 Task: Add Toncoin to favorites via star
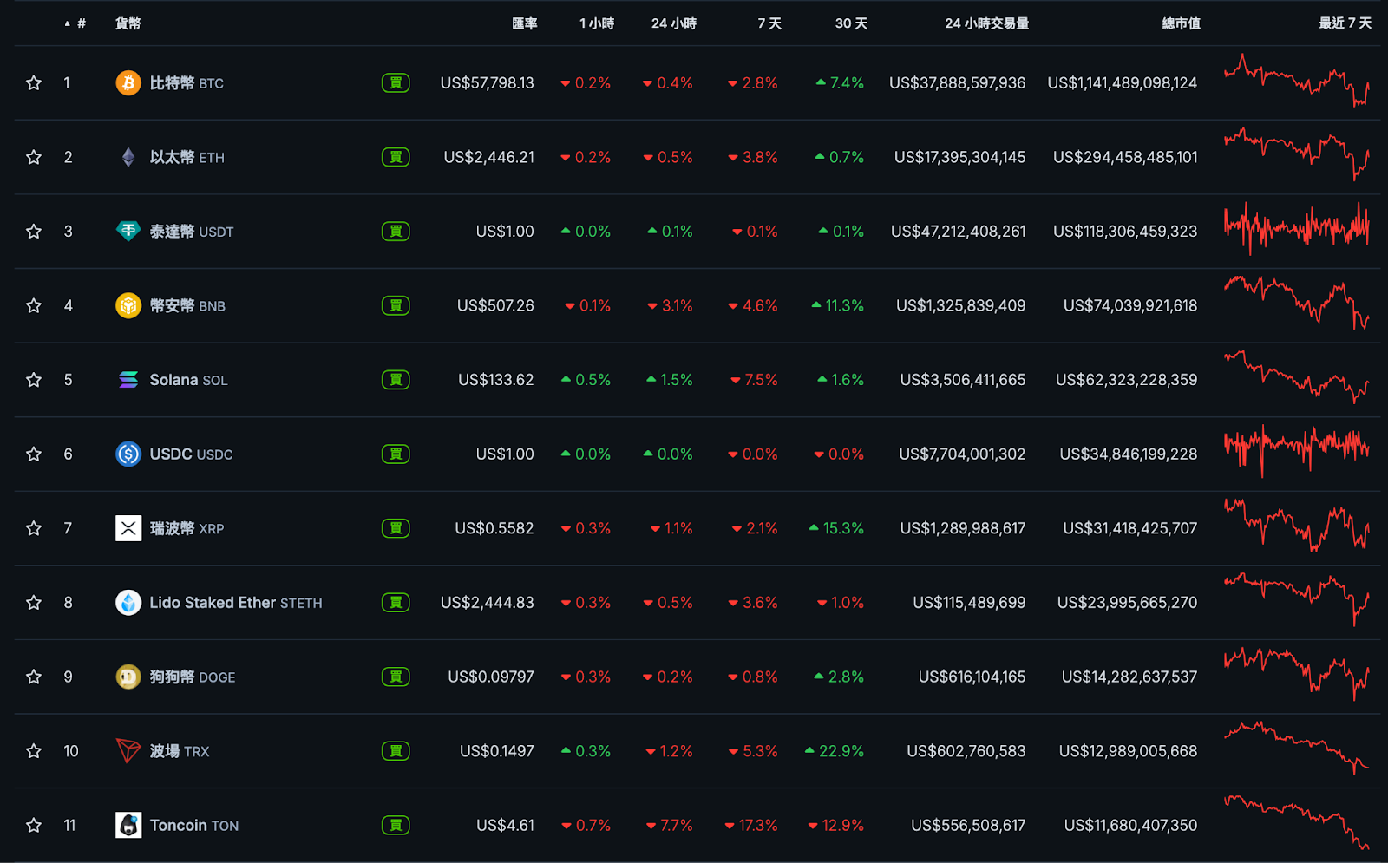pos(34,825)
